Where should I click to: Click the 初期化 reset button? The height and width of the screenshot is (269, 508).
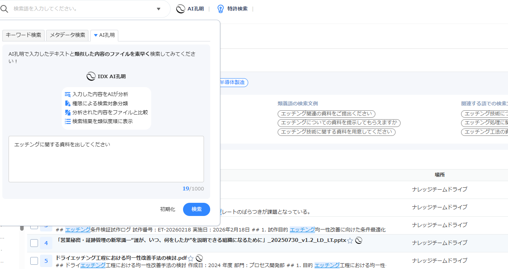coord(168,209)
